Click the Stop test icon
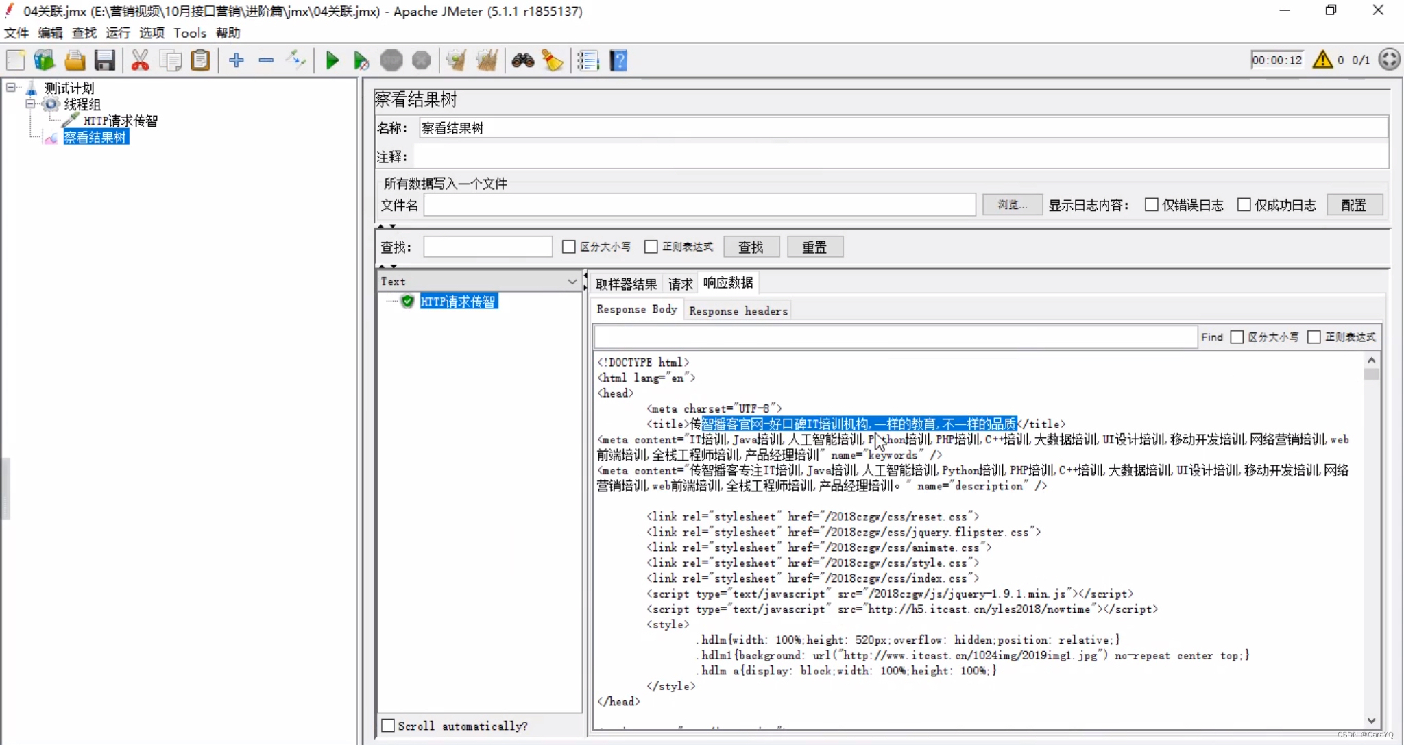 (391, 60)
